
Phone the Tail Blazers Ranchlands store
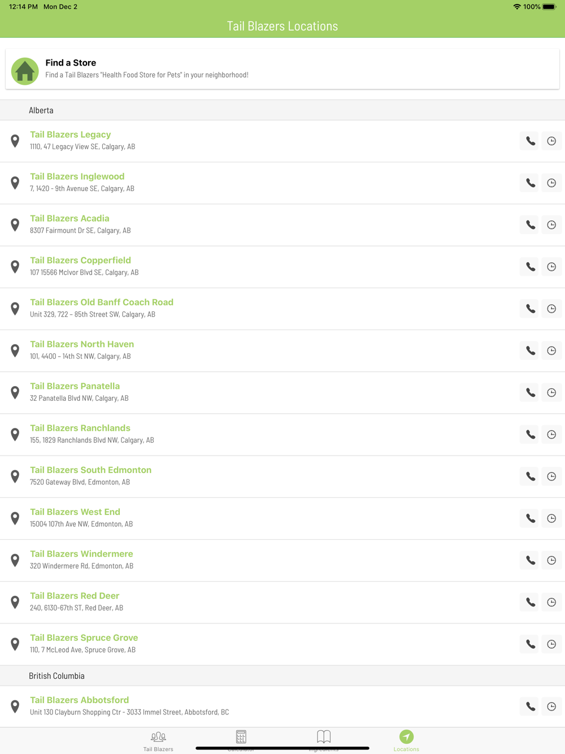tap(530, 435)
